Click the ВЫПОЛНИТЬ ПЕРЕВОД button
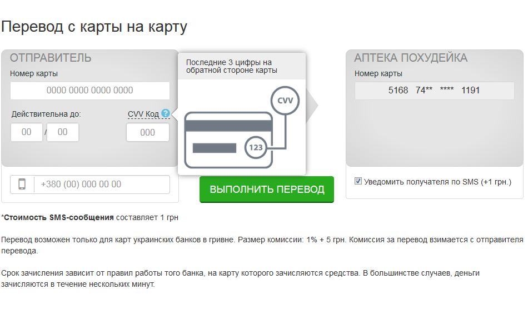This screenshot has height=309, width=528. coord(267,189)
